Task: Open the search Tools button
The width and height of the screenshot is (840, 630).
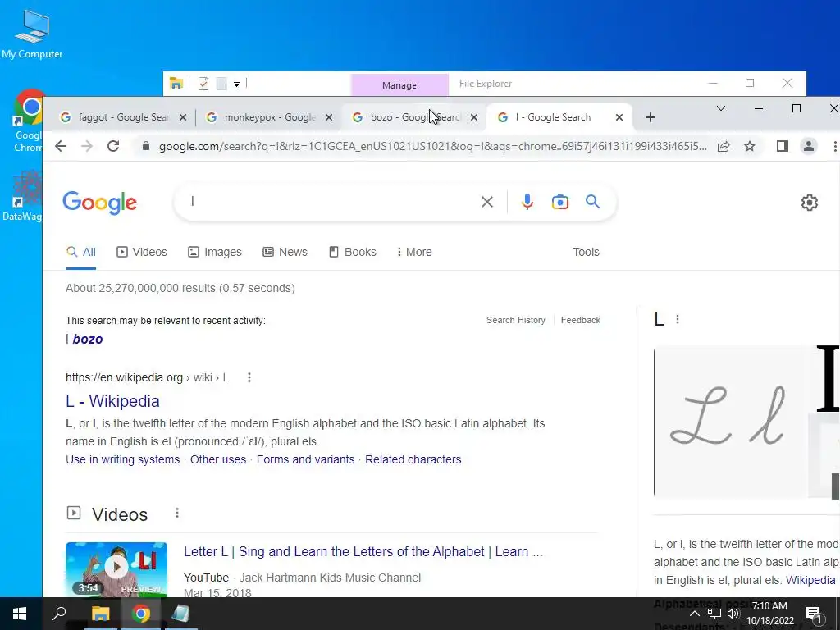Action: pyautogui.click(x=586, y=252)
